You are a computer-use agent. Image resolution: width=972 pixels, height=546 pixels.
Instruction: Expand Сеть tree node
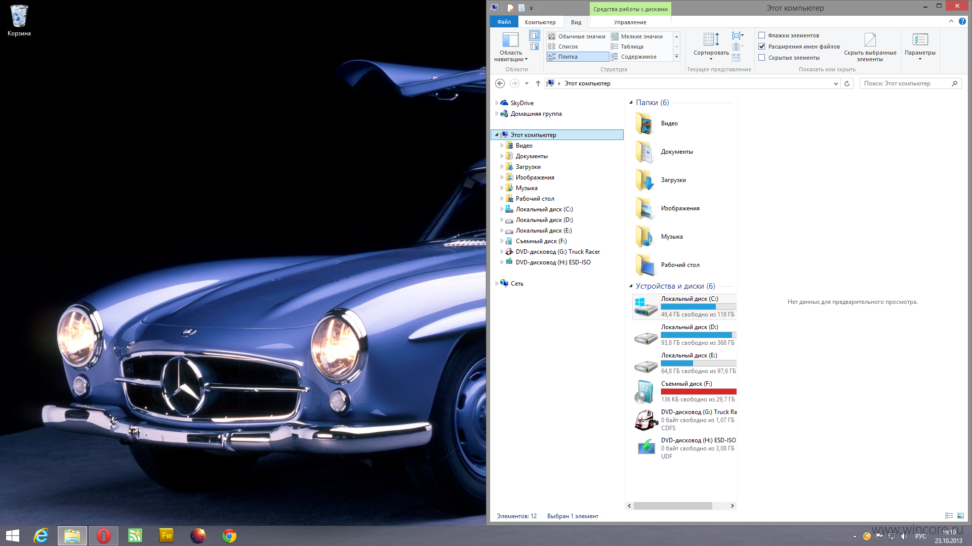coord(497,284)
